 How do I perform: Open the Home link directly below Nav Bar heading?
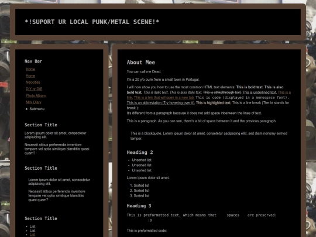coord(30,69)
